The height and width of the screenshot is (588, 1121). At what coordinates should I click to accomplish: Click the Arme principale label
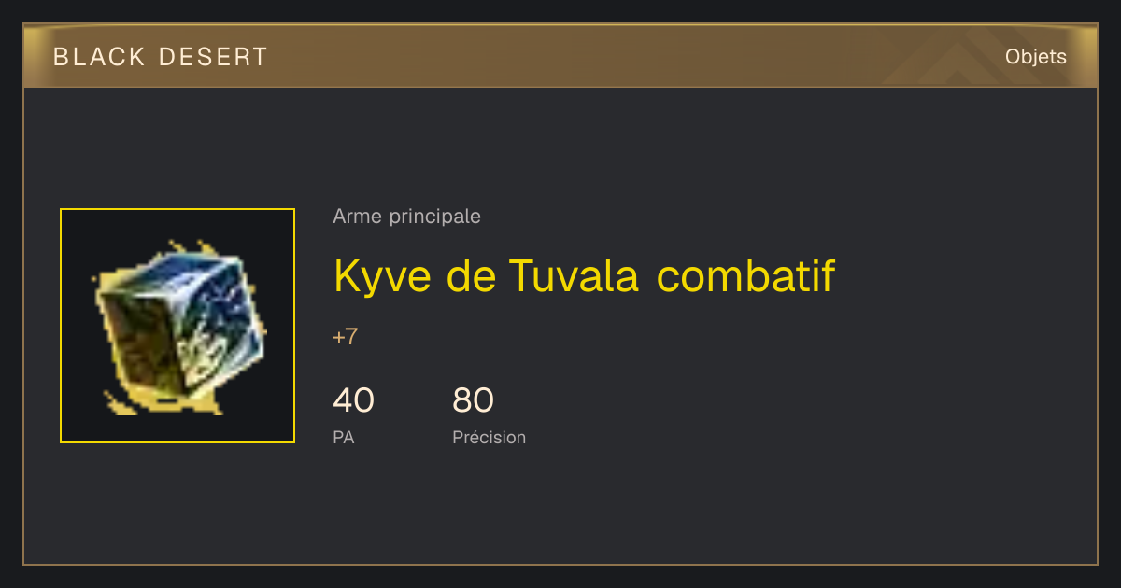406,217
